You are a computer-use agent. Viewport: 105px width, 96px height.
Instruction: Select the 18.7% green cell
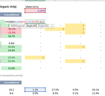tap(12, 36)
